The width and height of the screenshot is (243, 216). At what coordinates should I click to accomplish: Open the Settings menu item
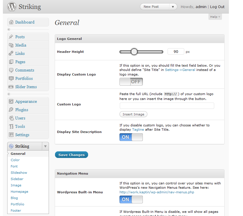tap(28, 135)
